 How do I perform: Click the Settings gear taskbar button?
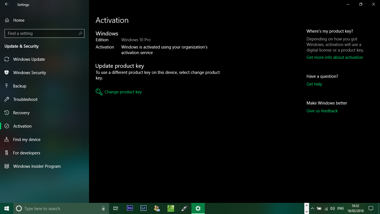pos(198,208)
